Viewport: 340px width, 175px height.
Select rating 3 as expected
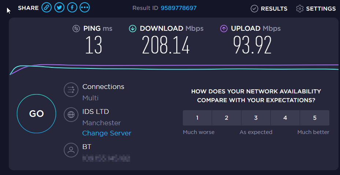(x=256, y=118)
